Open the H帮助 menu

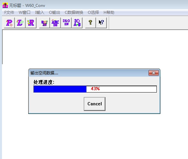(109, 13)
